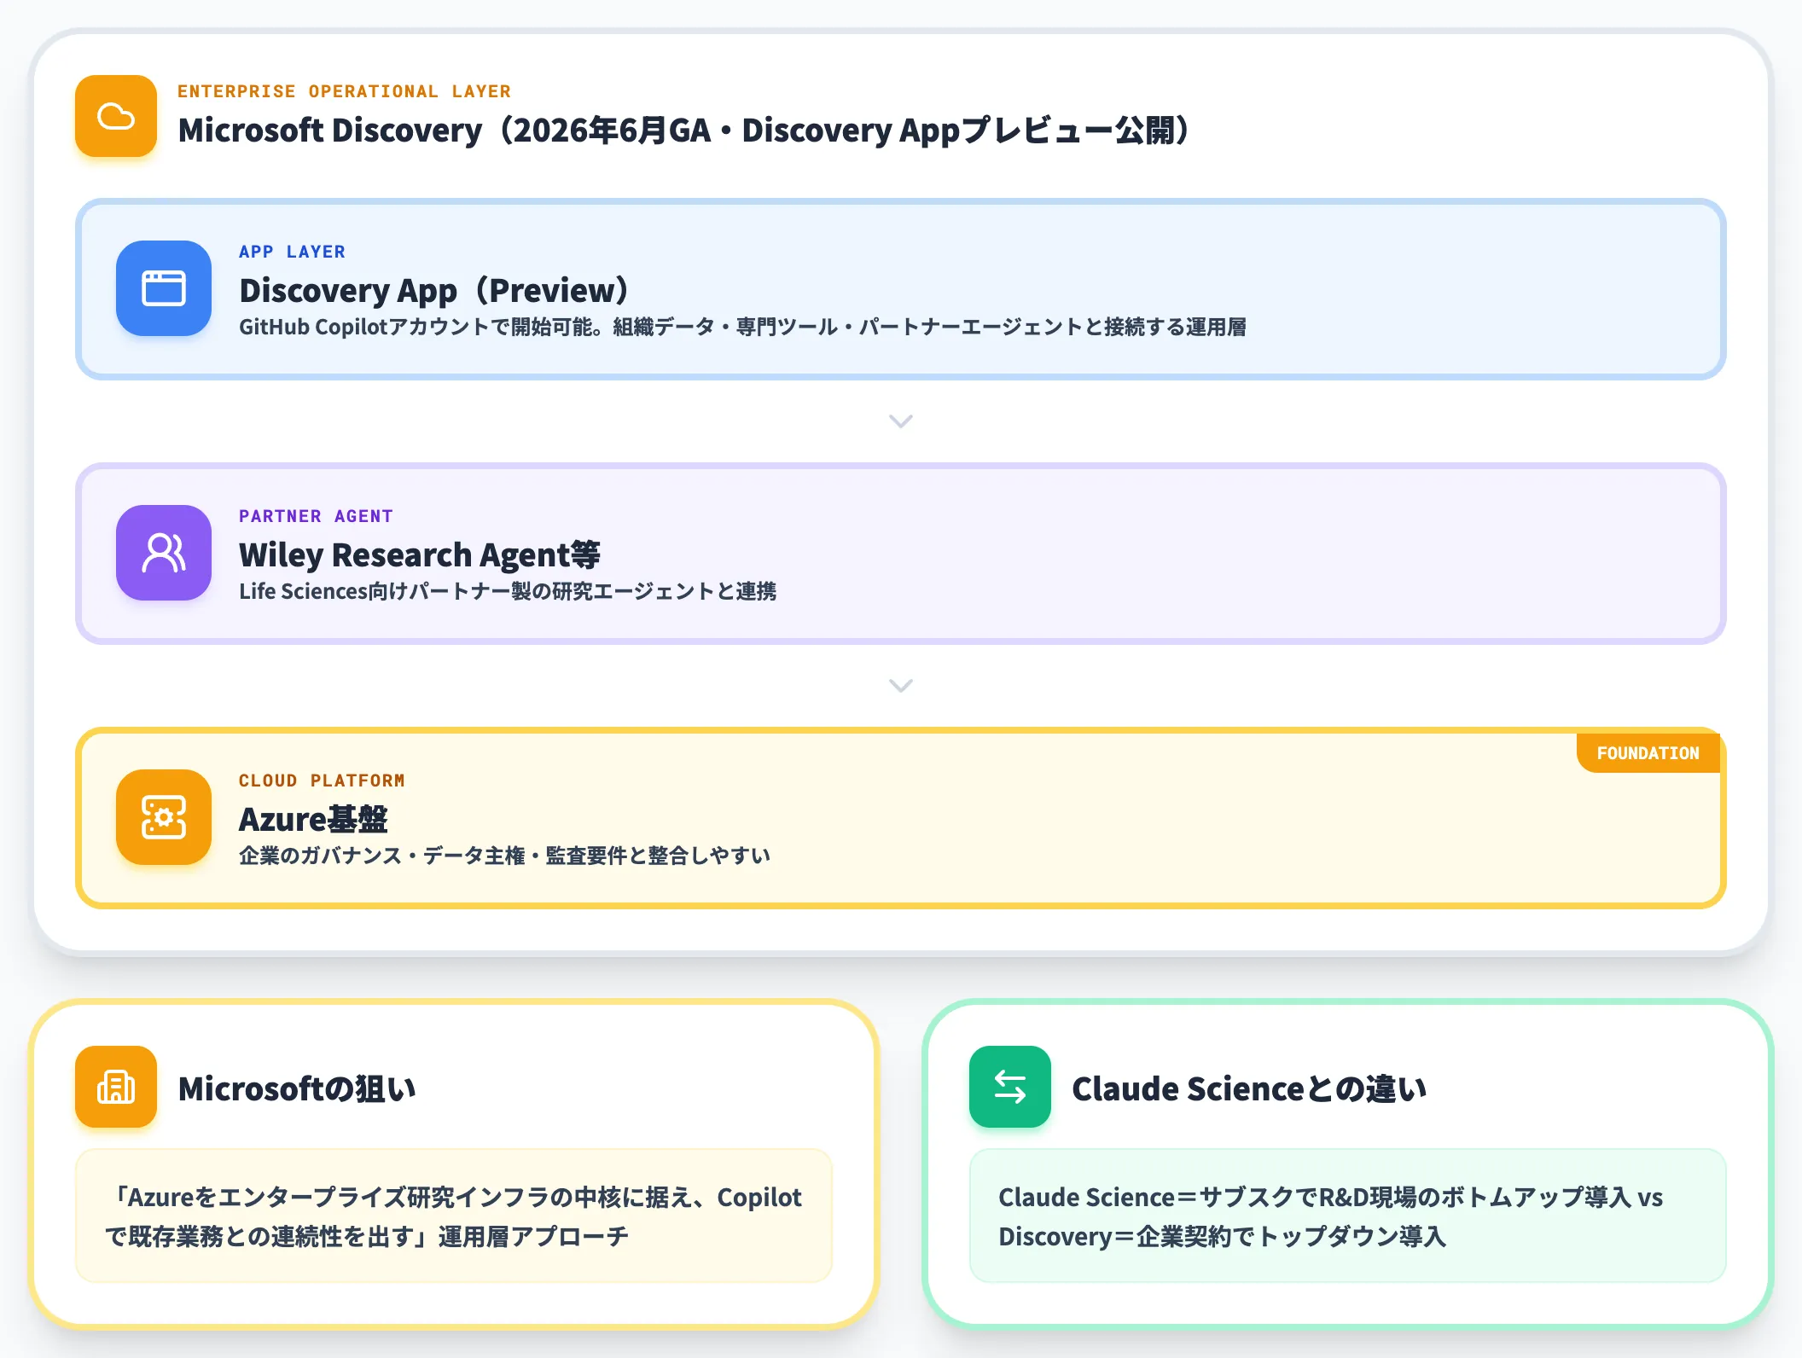
Task: Click the orange building icon beside Microsoftの狙い
Action: [116, 1087]
